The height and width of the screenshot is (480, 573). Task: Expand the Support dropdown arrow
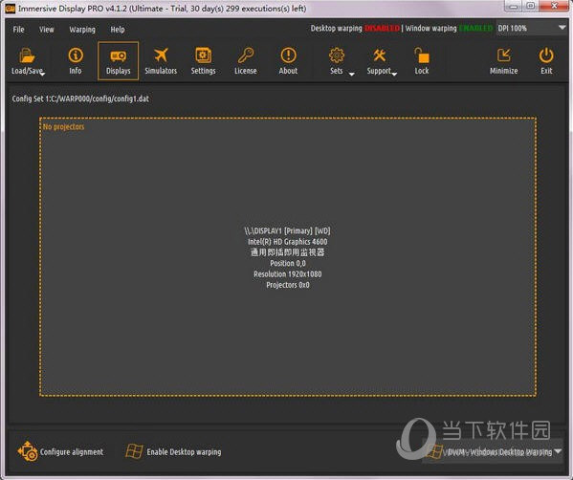click(394, 75)
